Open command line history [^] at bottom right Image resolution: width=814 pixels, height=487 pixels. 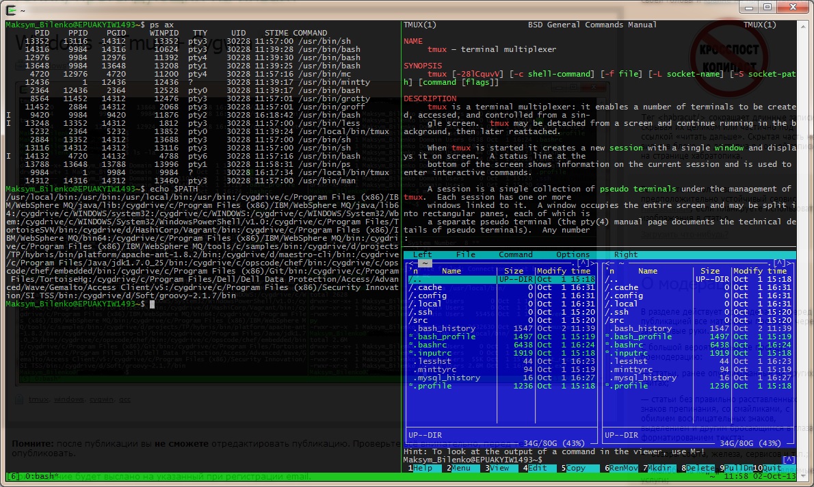point(789,460)
